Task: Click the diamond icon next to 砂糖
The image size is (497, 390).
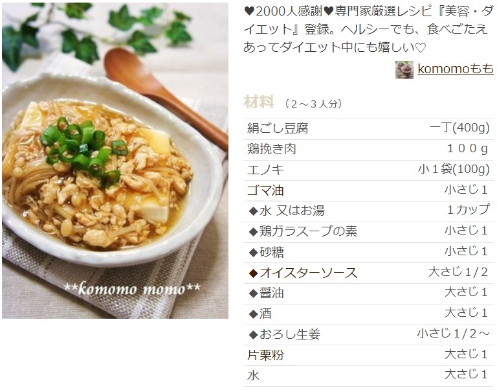Action: 253,253
